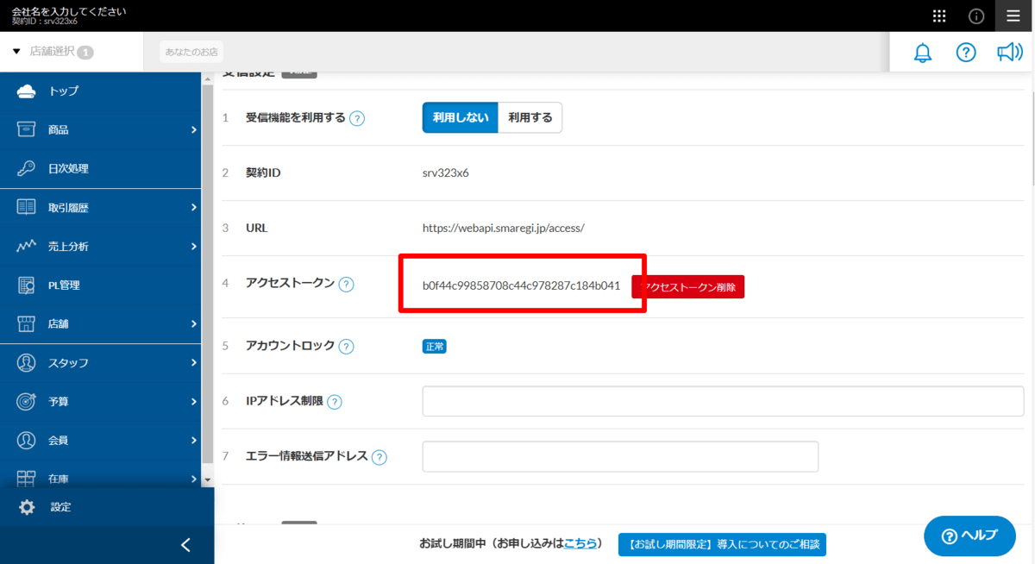Viewport: 1035px width, 564px height.
Task: Click the access token value b0f44c99858708c44c978287c184b041
Action: tap(521, 285)
